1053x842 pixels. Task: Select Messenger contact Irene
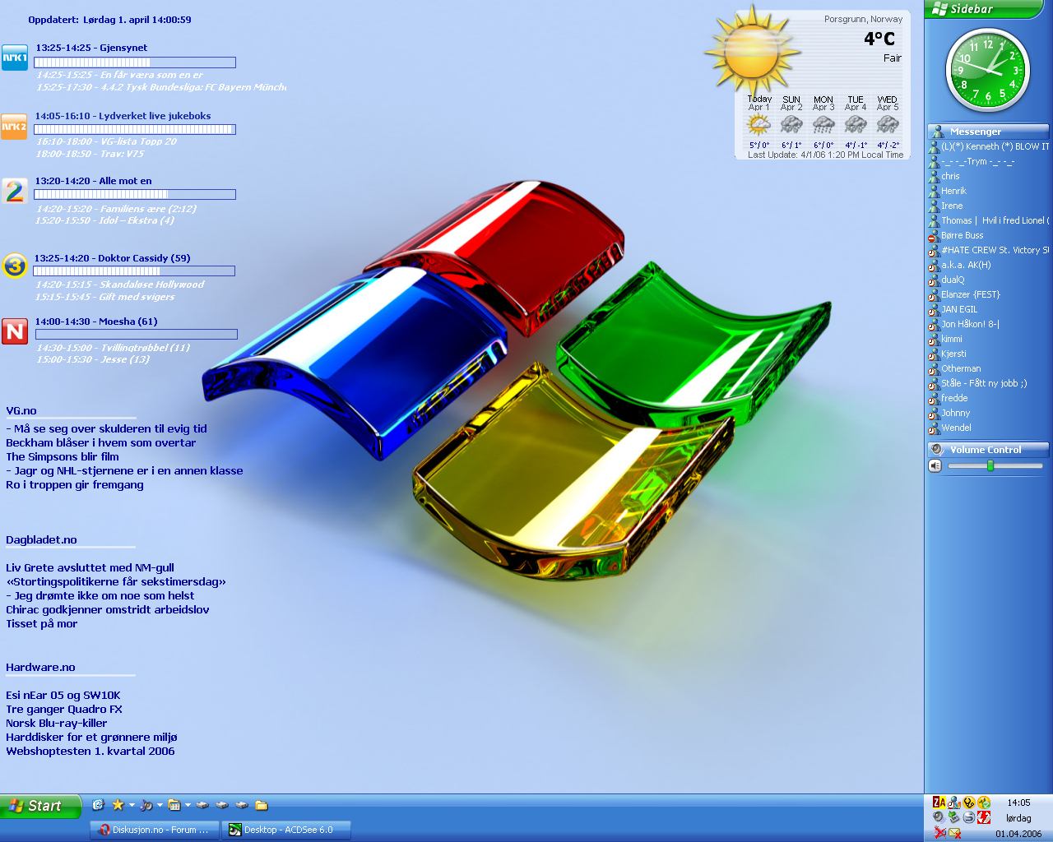[x=952, y=206]
